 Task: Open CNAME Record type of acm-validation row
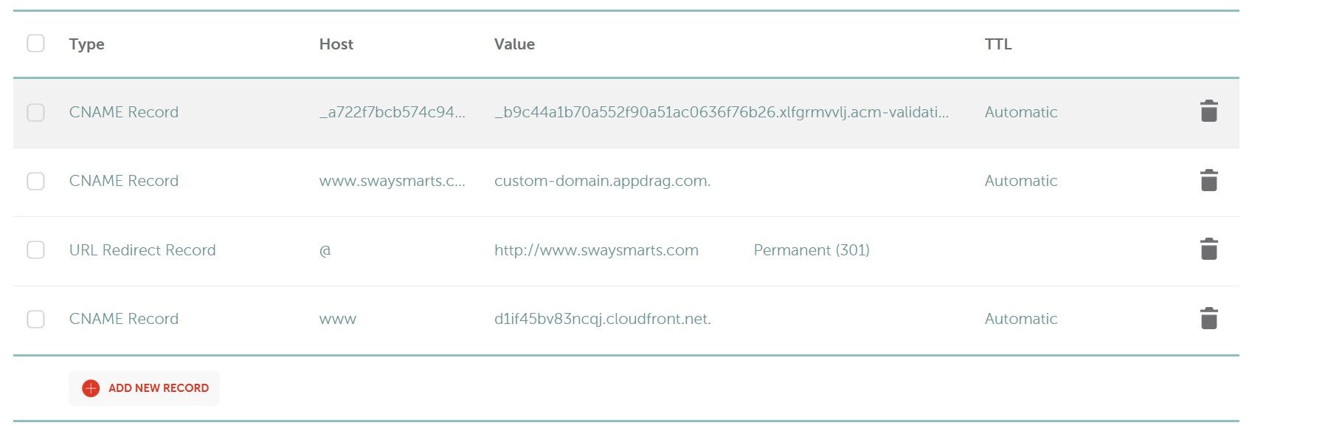(123, 112)
